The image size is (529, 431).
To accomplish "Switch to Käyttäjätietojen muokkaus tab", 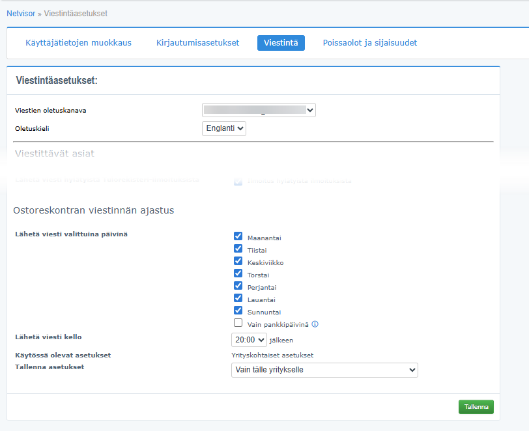I will pos(79,43).
